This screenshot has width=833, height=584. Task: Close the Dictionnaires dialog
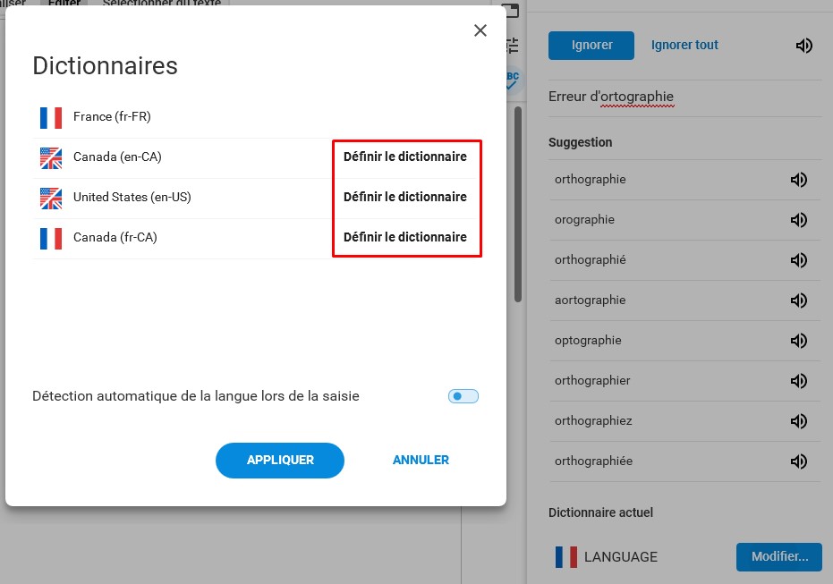coord(480,30)
